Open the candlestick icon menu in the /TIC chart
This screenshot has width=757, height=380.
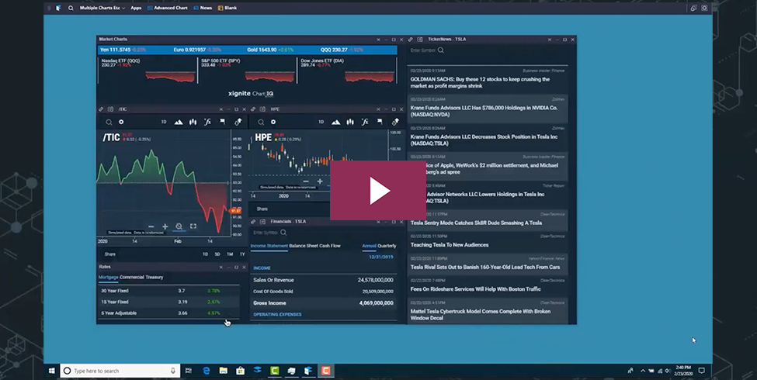pyautogui.click(x=193, y=122)
